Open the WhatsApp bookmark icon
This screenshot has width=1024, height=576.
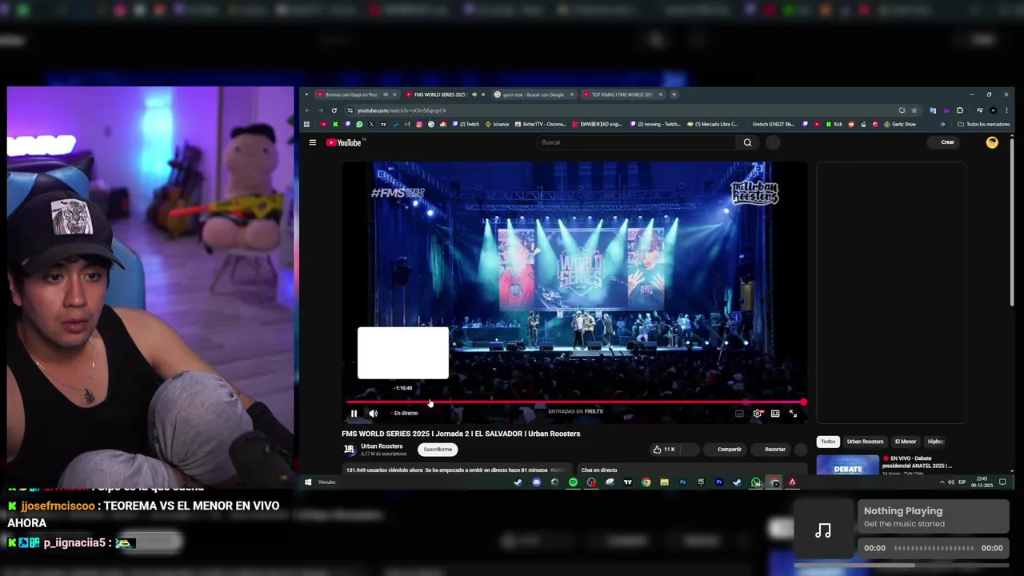pyautogui.click(x=359, y=124)
